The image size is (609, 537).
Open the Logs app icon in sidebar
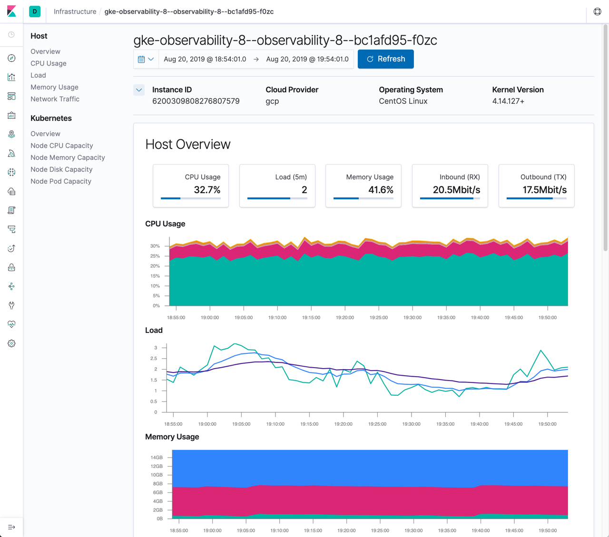pos(11,210)
